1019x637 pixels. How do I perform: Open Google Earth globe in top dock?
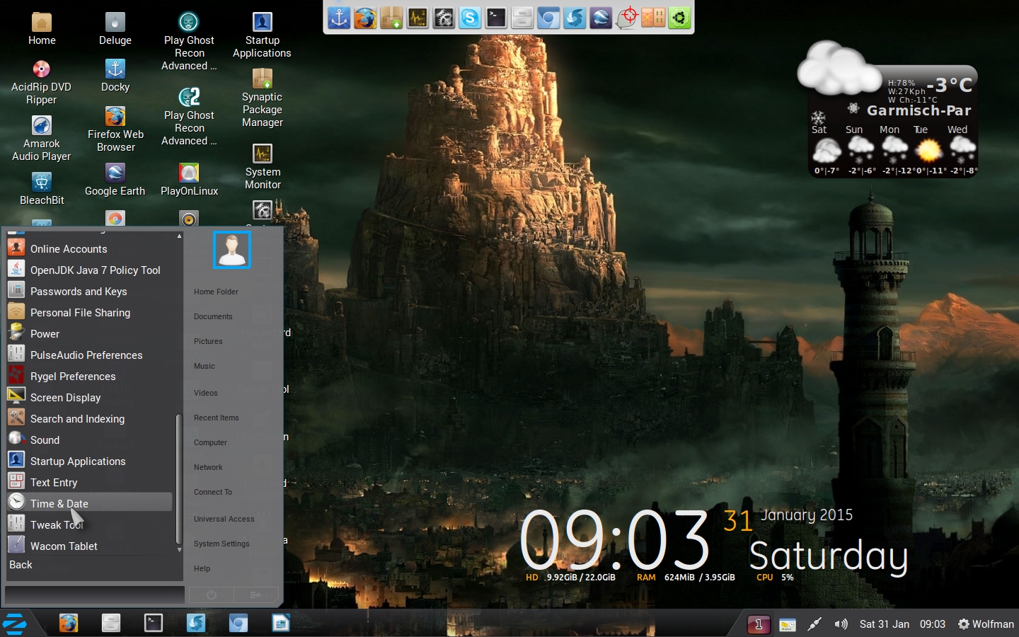(x=601, y=18)
